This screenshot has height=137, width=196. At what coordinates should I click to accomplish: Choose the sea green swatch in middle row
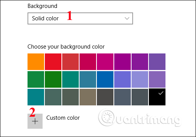(70, 79)
